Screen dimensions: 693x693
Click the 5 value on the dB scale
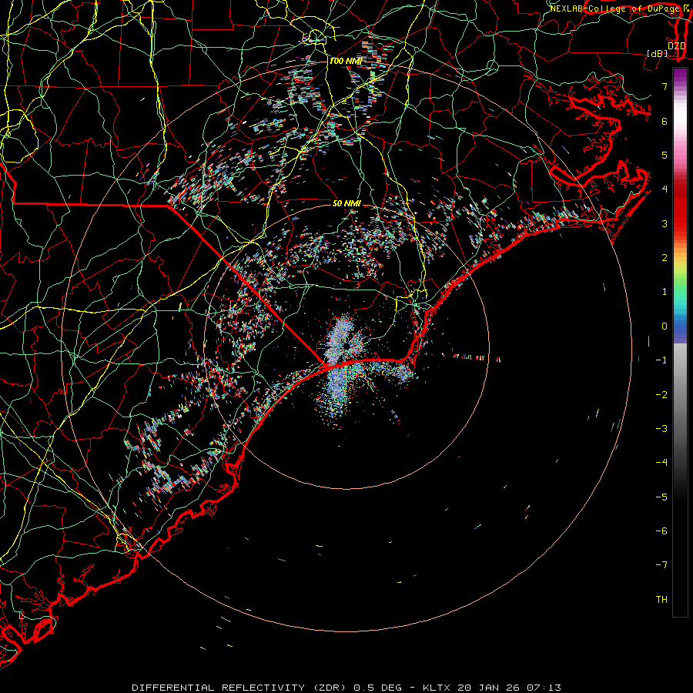pyautogui.click(x=665, y=155)
